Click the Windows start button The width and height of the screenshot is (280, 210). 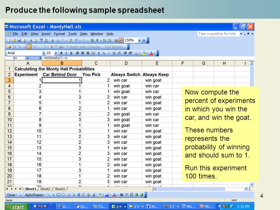click(x=16, y=207)
